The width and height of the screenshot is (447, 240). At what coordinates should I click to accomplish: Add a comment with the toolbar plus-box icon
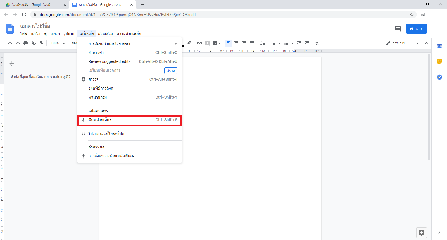point(207,43)
